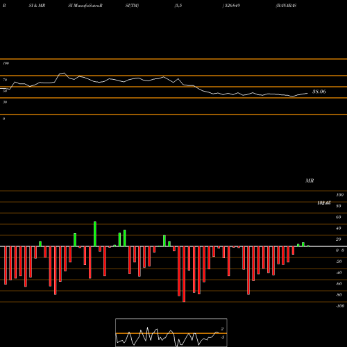Click the RSI value label 38.06

tap(319, 92)
